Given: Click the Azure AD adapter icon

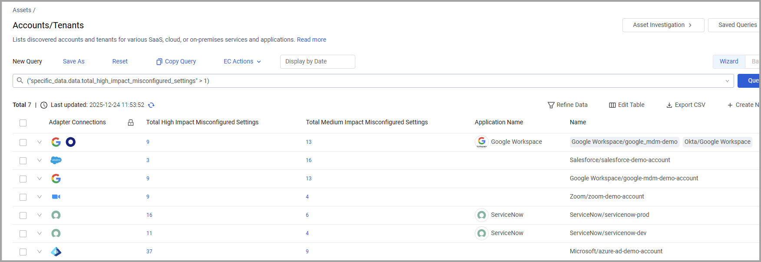Looking at the screenshot, I should (56, 252).
